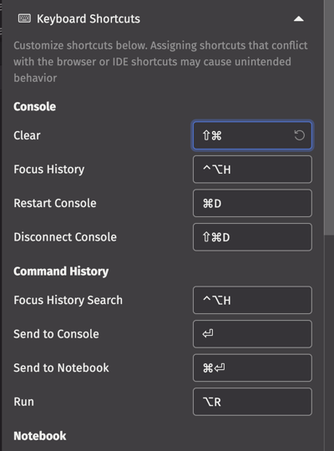This screenshot has height=451, width=334.
Task: Collapse the Keyboard Shortcuts section arrow
Action: pos(299,19)
